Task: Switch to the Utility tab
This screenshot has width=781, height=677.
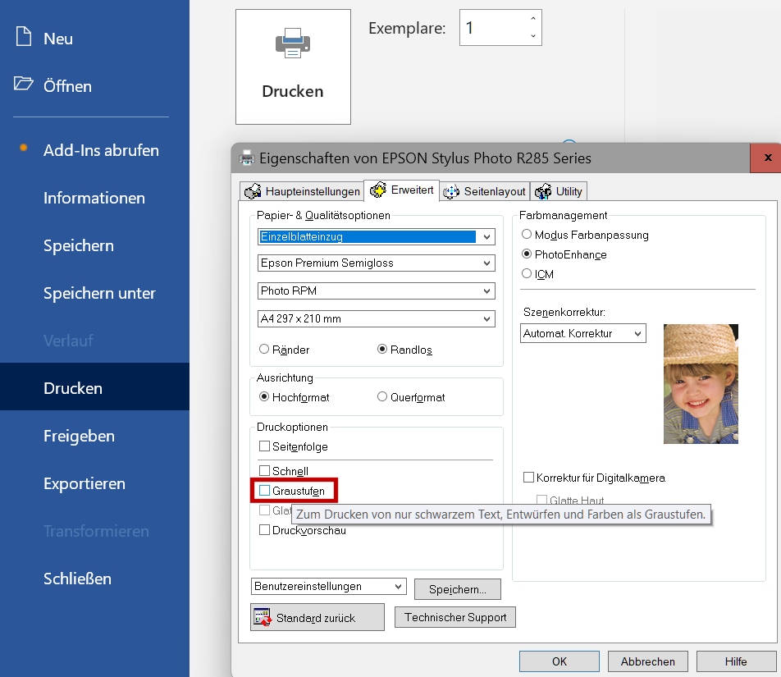Action: click(559, 191)
